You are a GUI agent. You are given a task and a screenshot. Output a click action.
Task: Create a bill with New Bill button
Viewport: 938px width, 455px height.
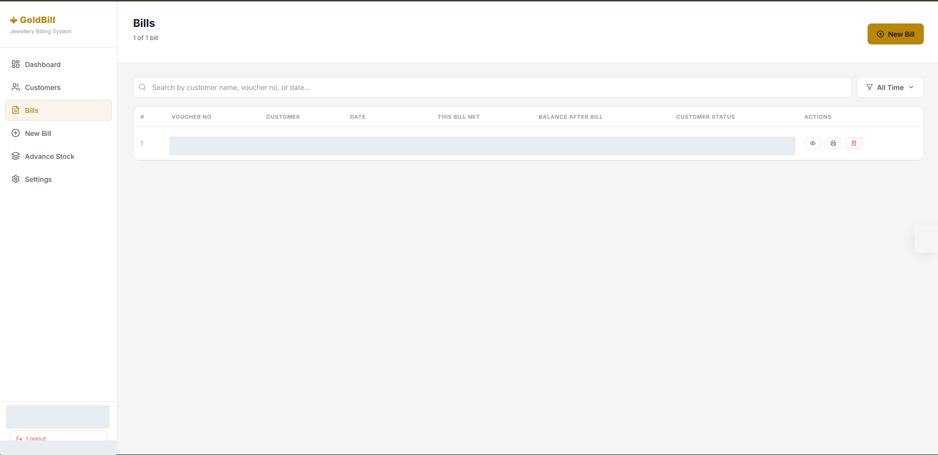click(895, 34)
